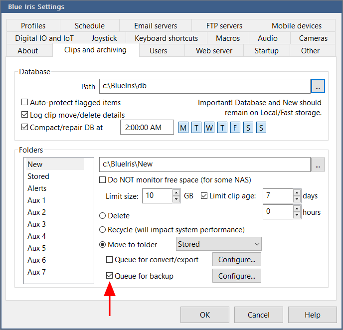Click the database Path field
343x330 pixels.
pyautogui.click(x=205, y=86)
